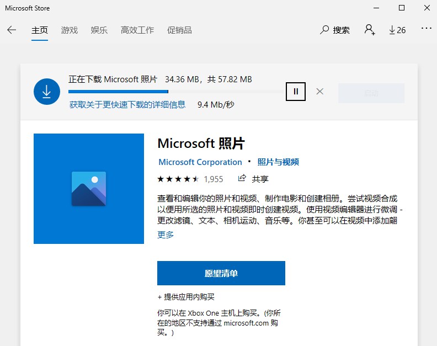The height and width of the screenshot is (346, 437).
Task: Click the 共享 share label
Action: (260, 179)
